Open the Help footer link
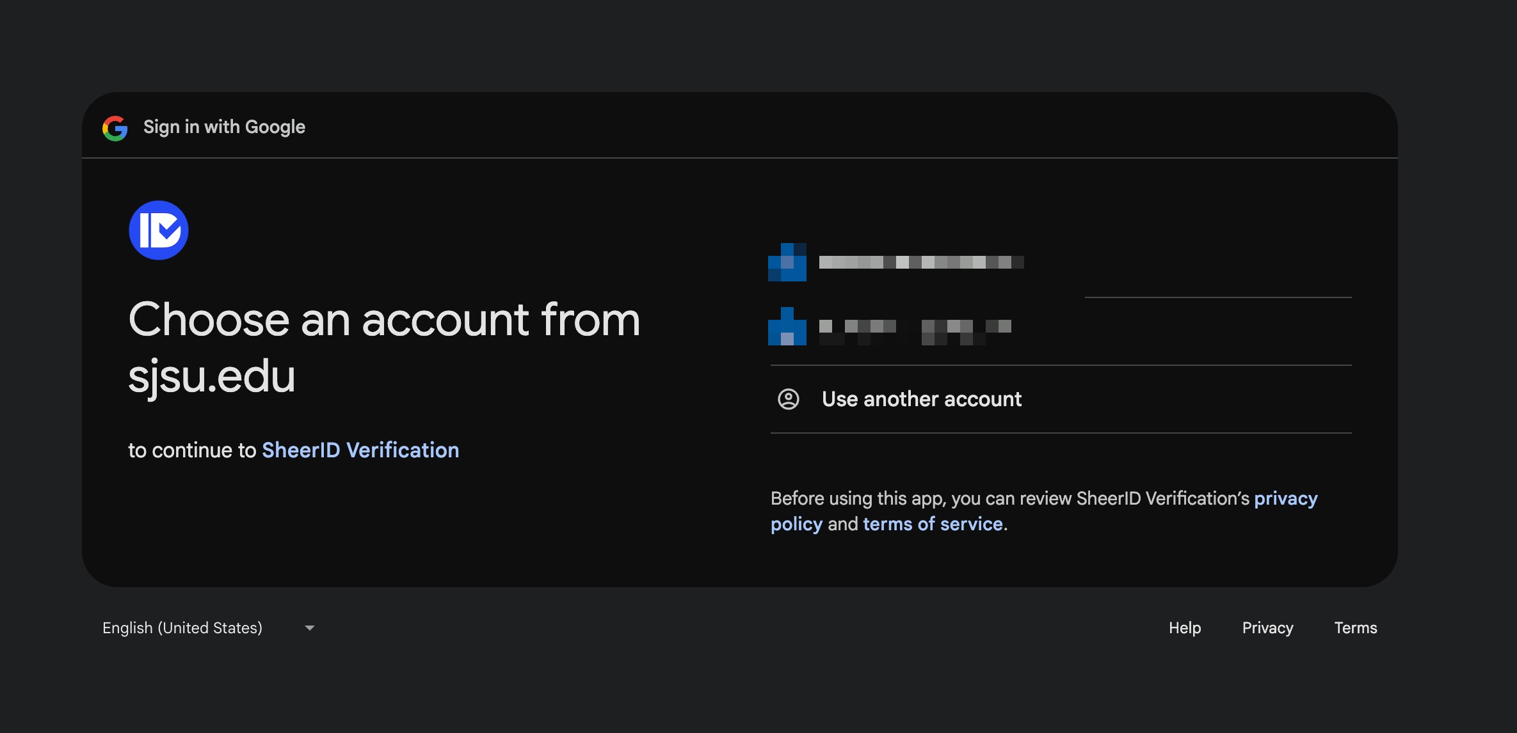The image size is (1517, 733). coord(1185,628)
